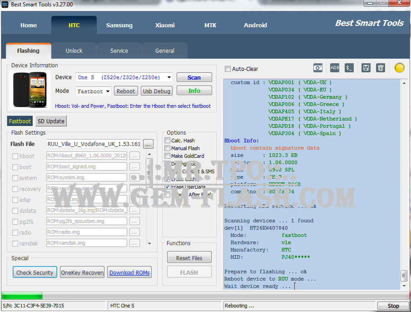Click the log panel scroll-down arrow
The width and height of the screenshot is (411, 312).
[404, 286]
